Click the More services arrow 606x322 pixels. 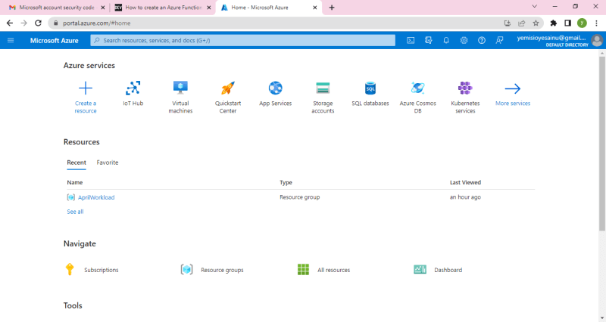coord(513,88)
